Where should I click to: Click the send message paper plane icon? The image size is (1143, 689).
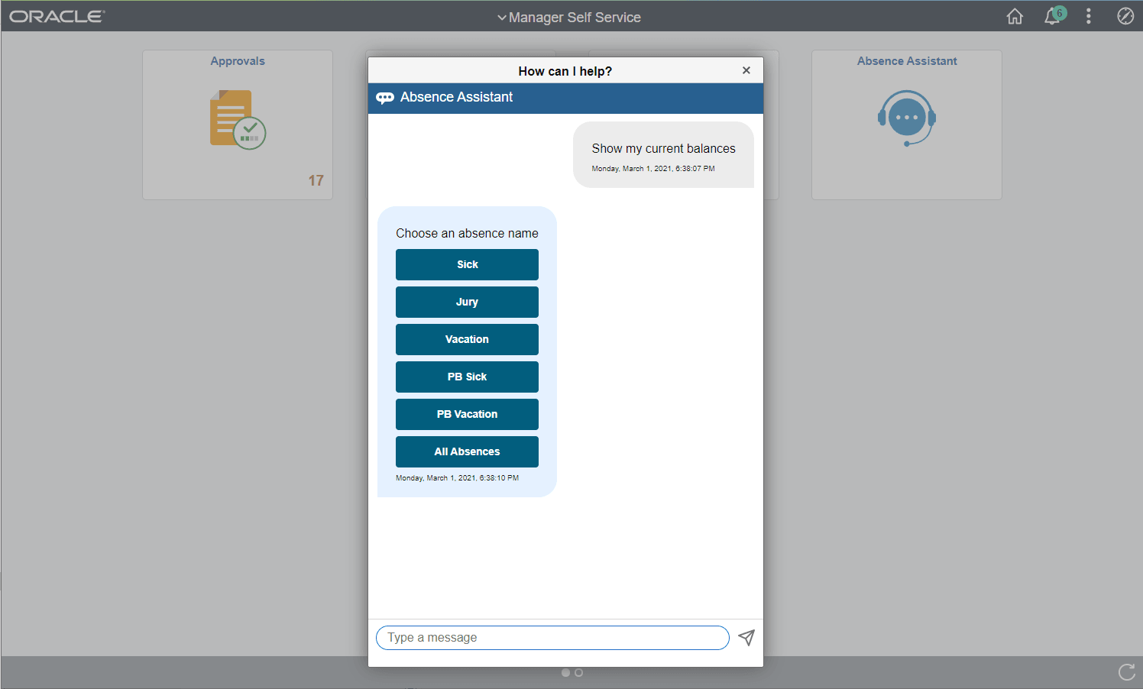tap(746, 638)
